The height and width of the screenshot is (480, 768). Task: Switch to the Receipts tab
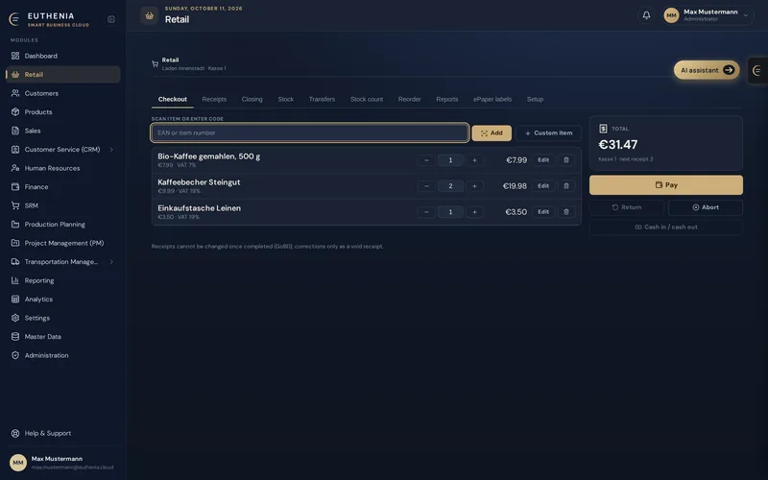click(x=214, y=100)
